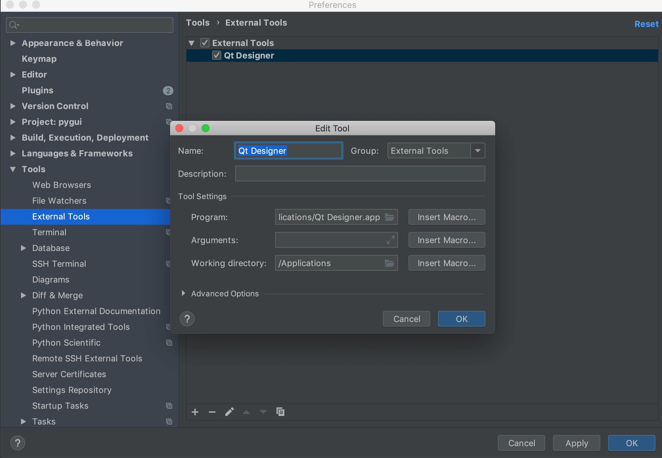Click the project-level icon next to Python Scientific
The width and height of the screenshot is (662, 458).
(169, 343)
